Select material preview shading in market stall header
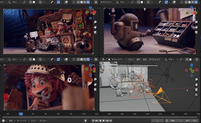The image size is (201, 123). (85, 2)
